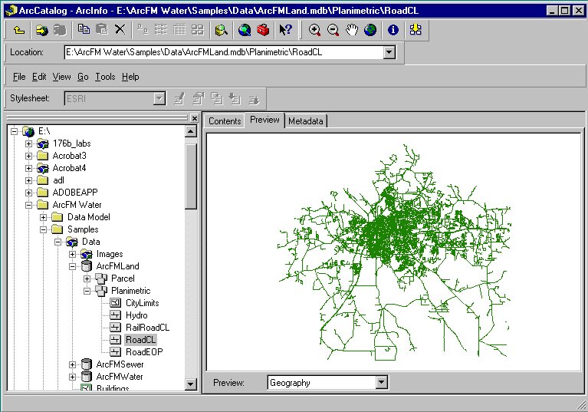Screen dimensions: 588x412
Task: Collapse the Planimetric feature dataset
Action: (x=87, y=292)
